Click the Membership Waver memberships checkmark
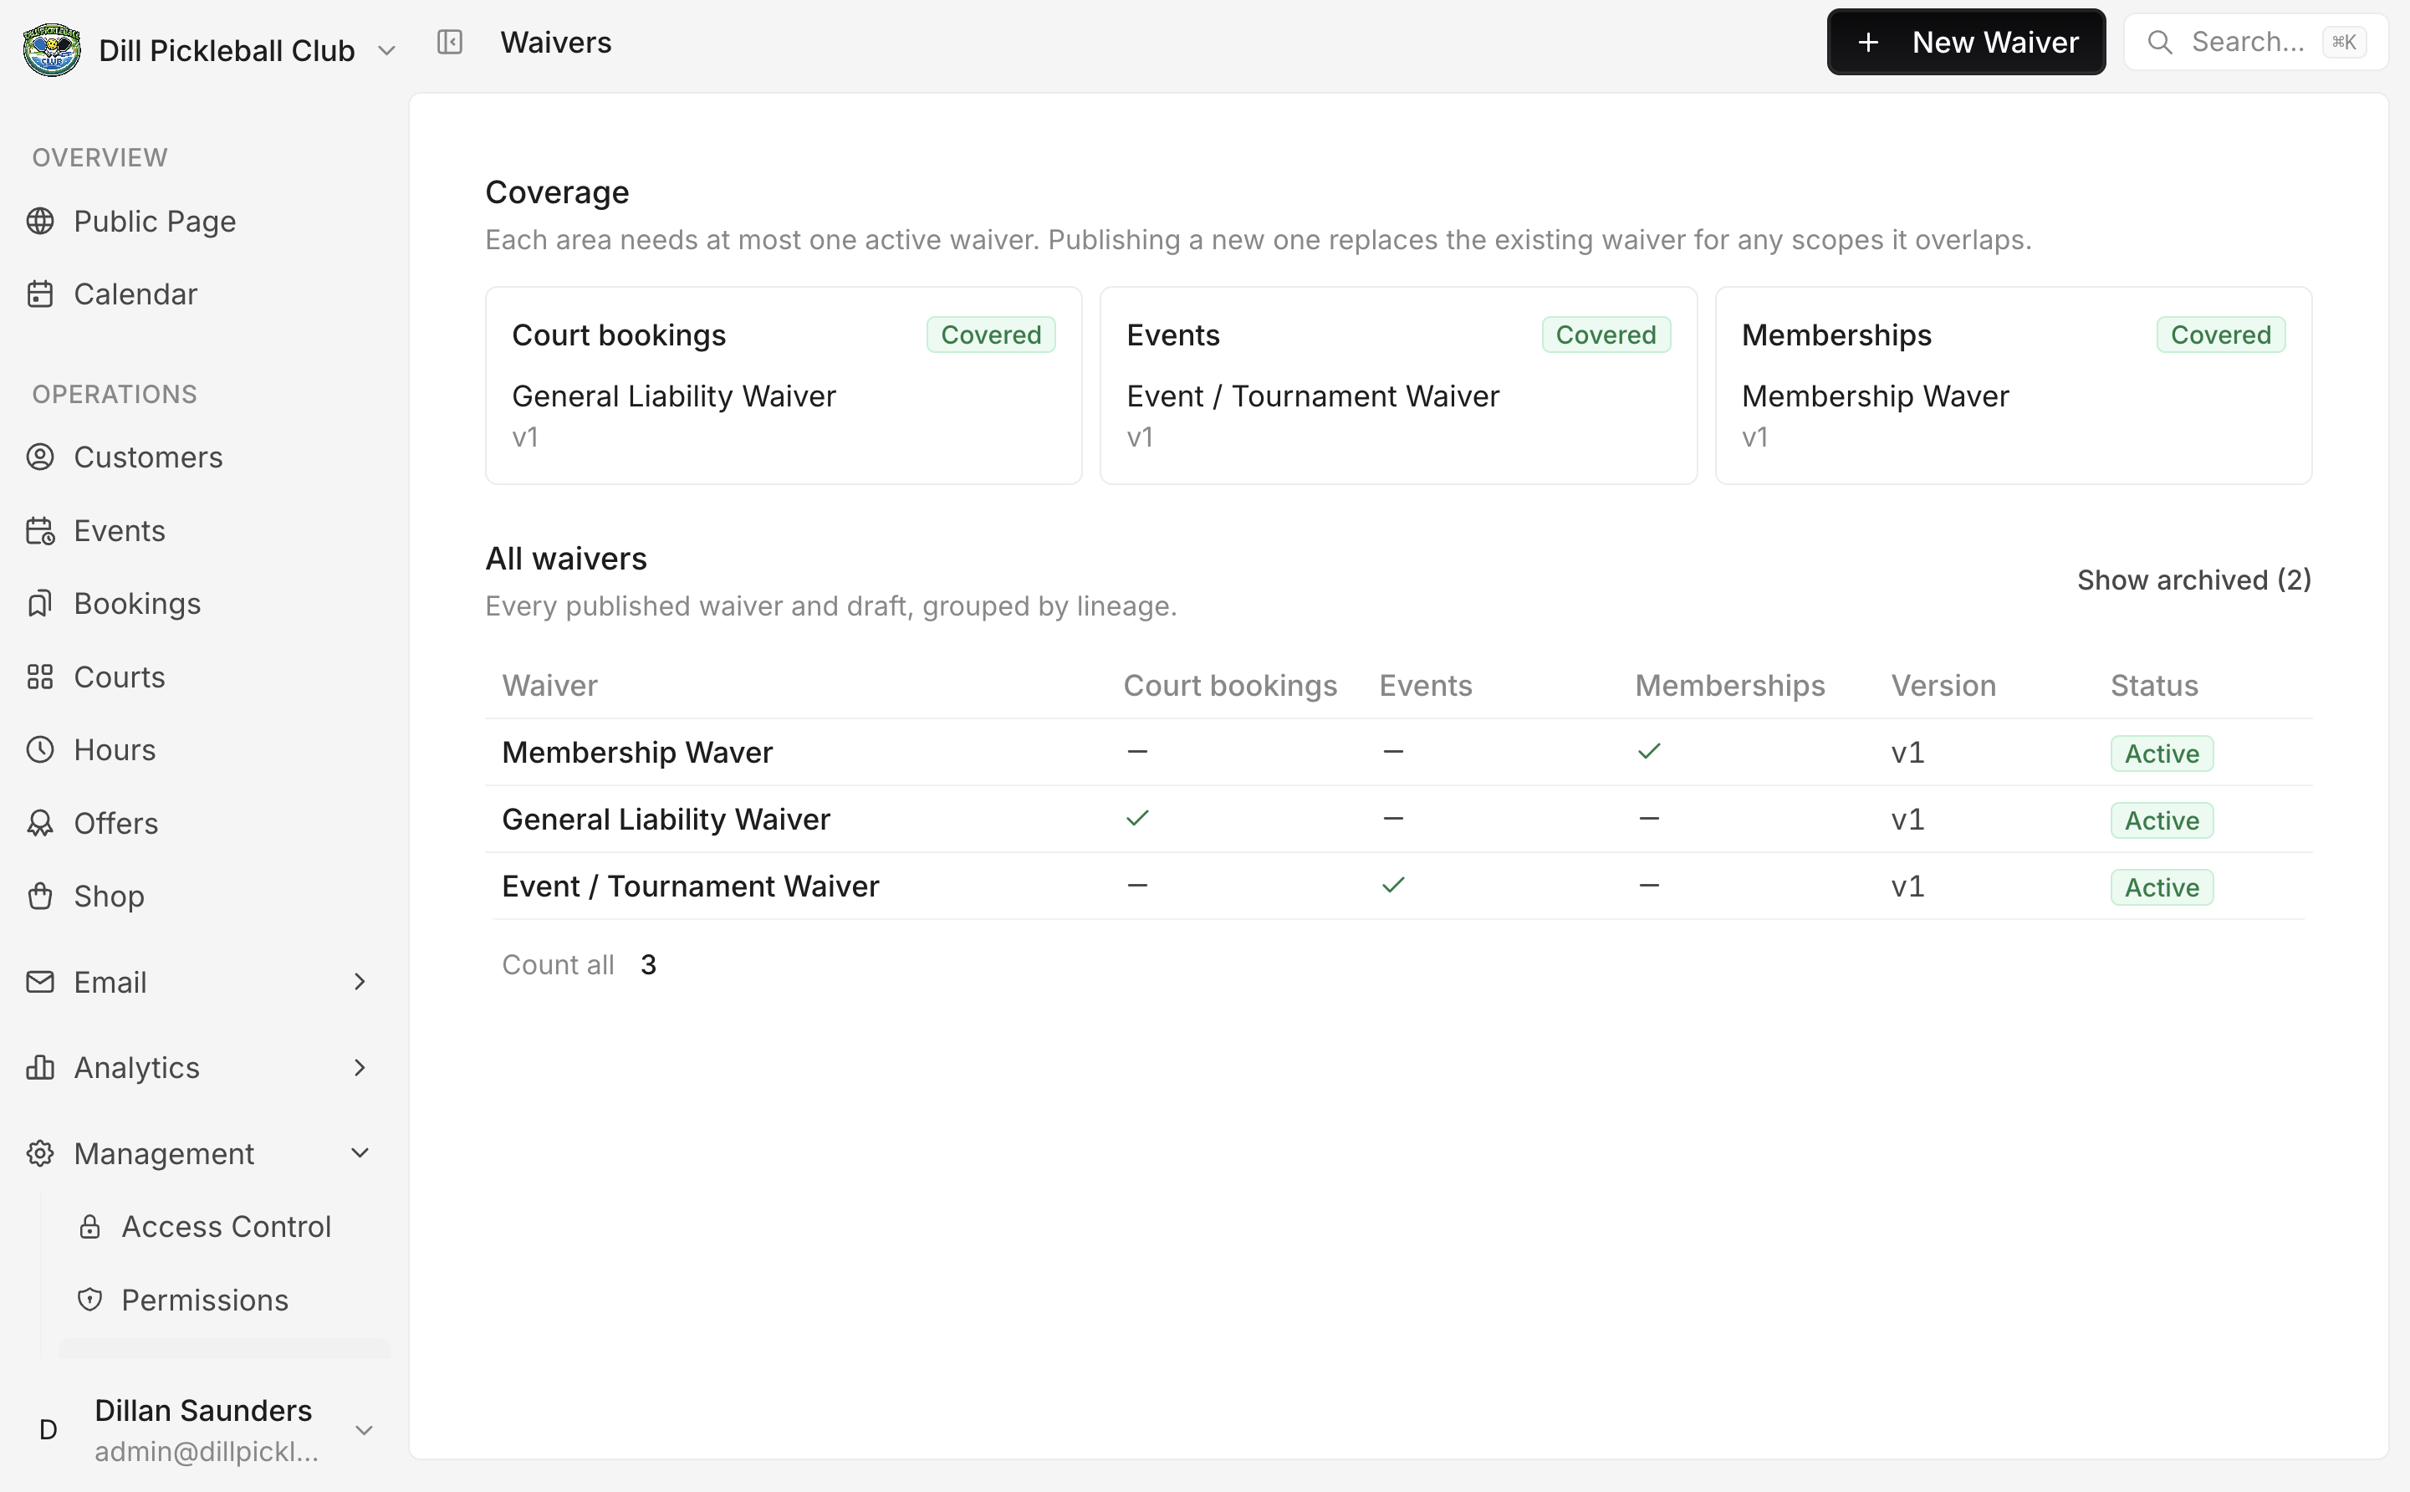Image resolution: width=2410 pixels, height=1492 pixels. tap(1648, 752)
